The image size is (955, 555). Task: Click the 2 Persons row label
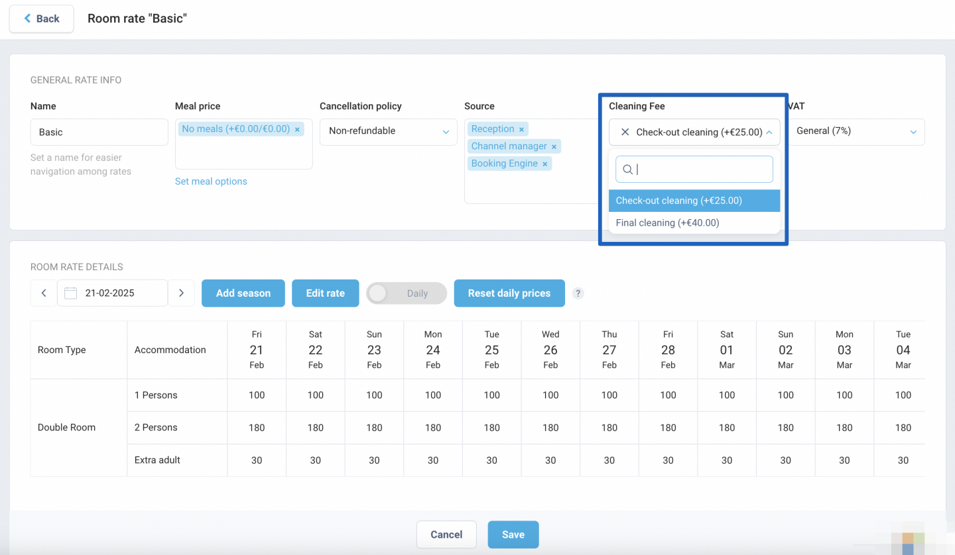pyautogui.click(x=156, y=428)
